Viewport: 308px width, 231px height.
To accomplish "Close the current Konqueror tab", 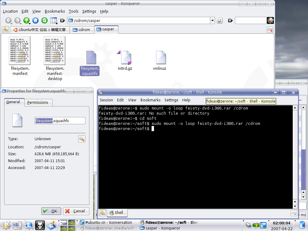I will coord(270,30).
